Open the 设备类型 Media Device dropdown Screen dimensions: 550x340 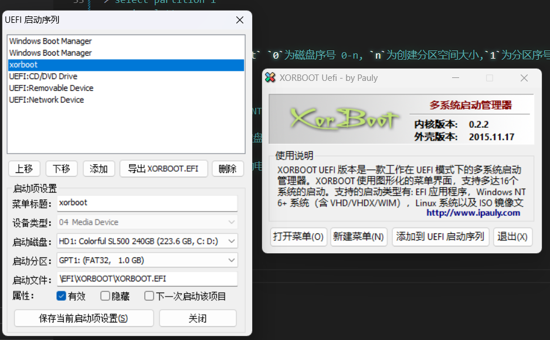pyautogui.click(x=147, y=222)
